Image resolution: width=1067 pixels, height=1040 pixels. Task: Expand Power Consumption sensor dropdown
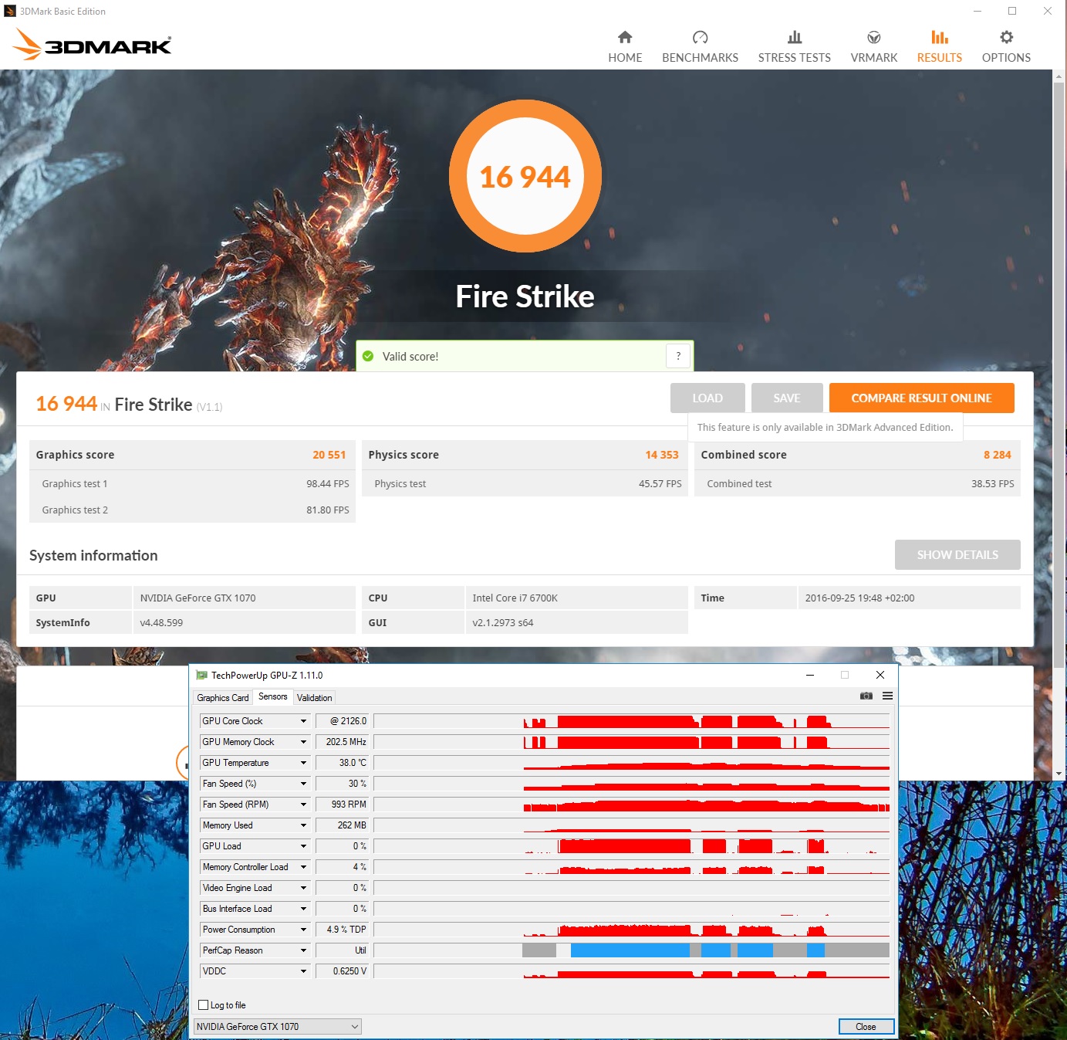pyautogui.click(x=303, y=930)
